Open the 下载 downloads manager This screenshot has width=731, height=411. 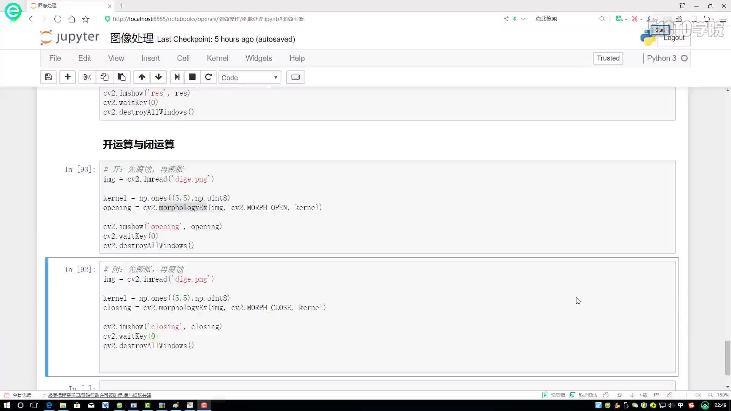pyautogui.click(x=639, y=395)
